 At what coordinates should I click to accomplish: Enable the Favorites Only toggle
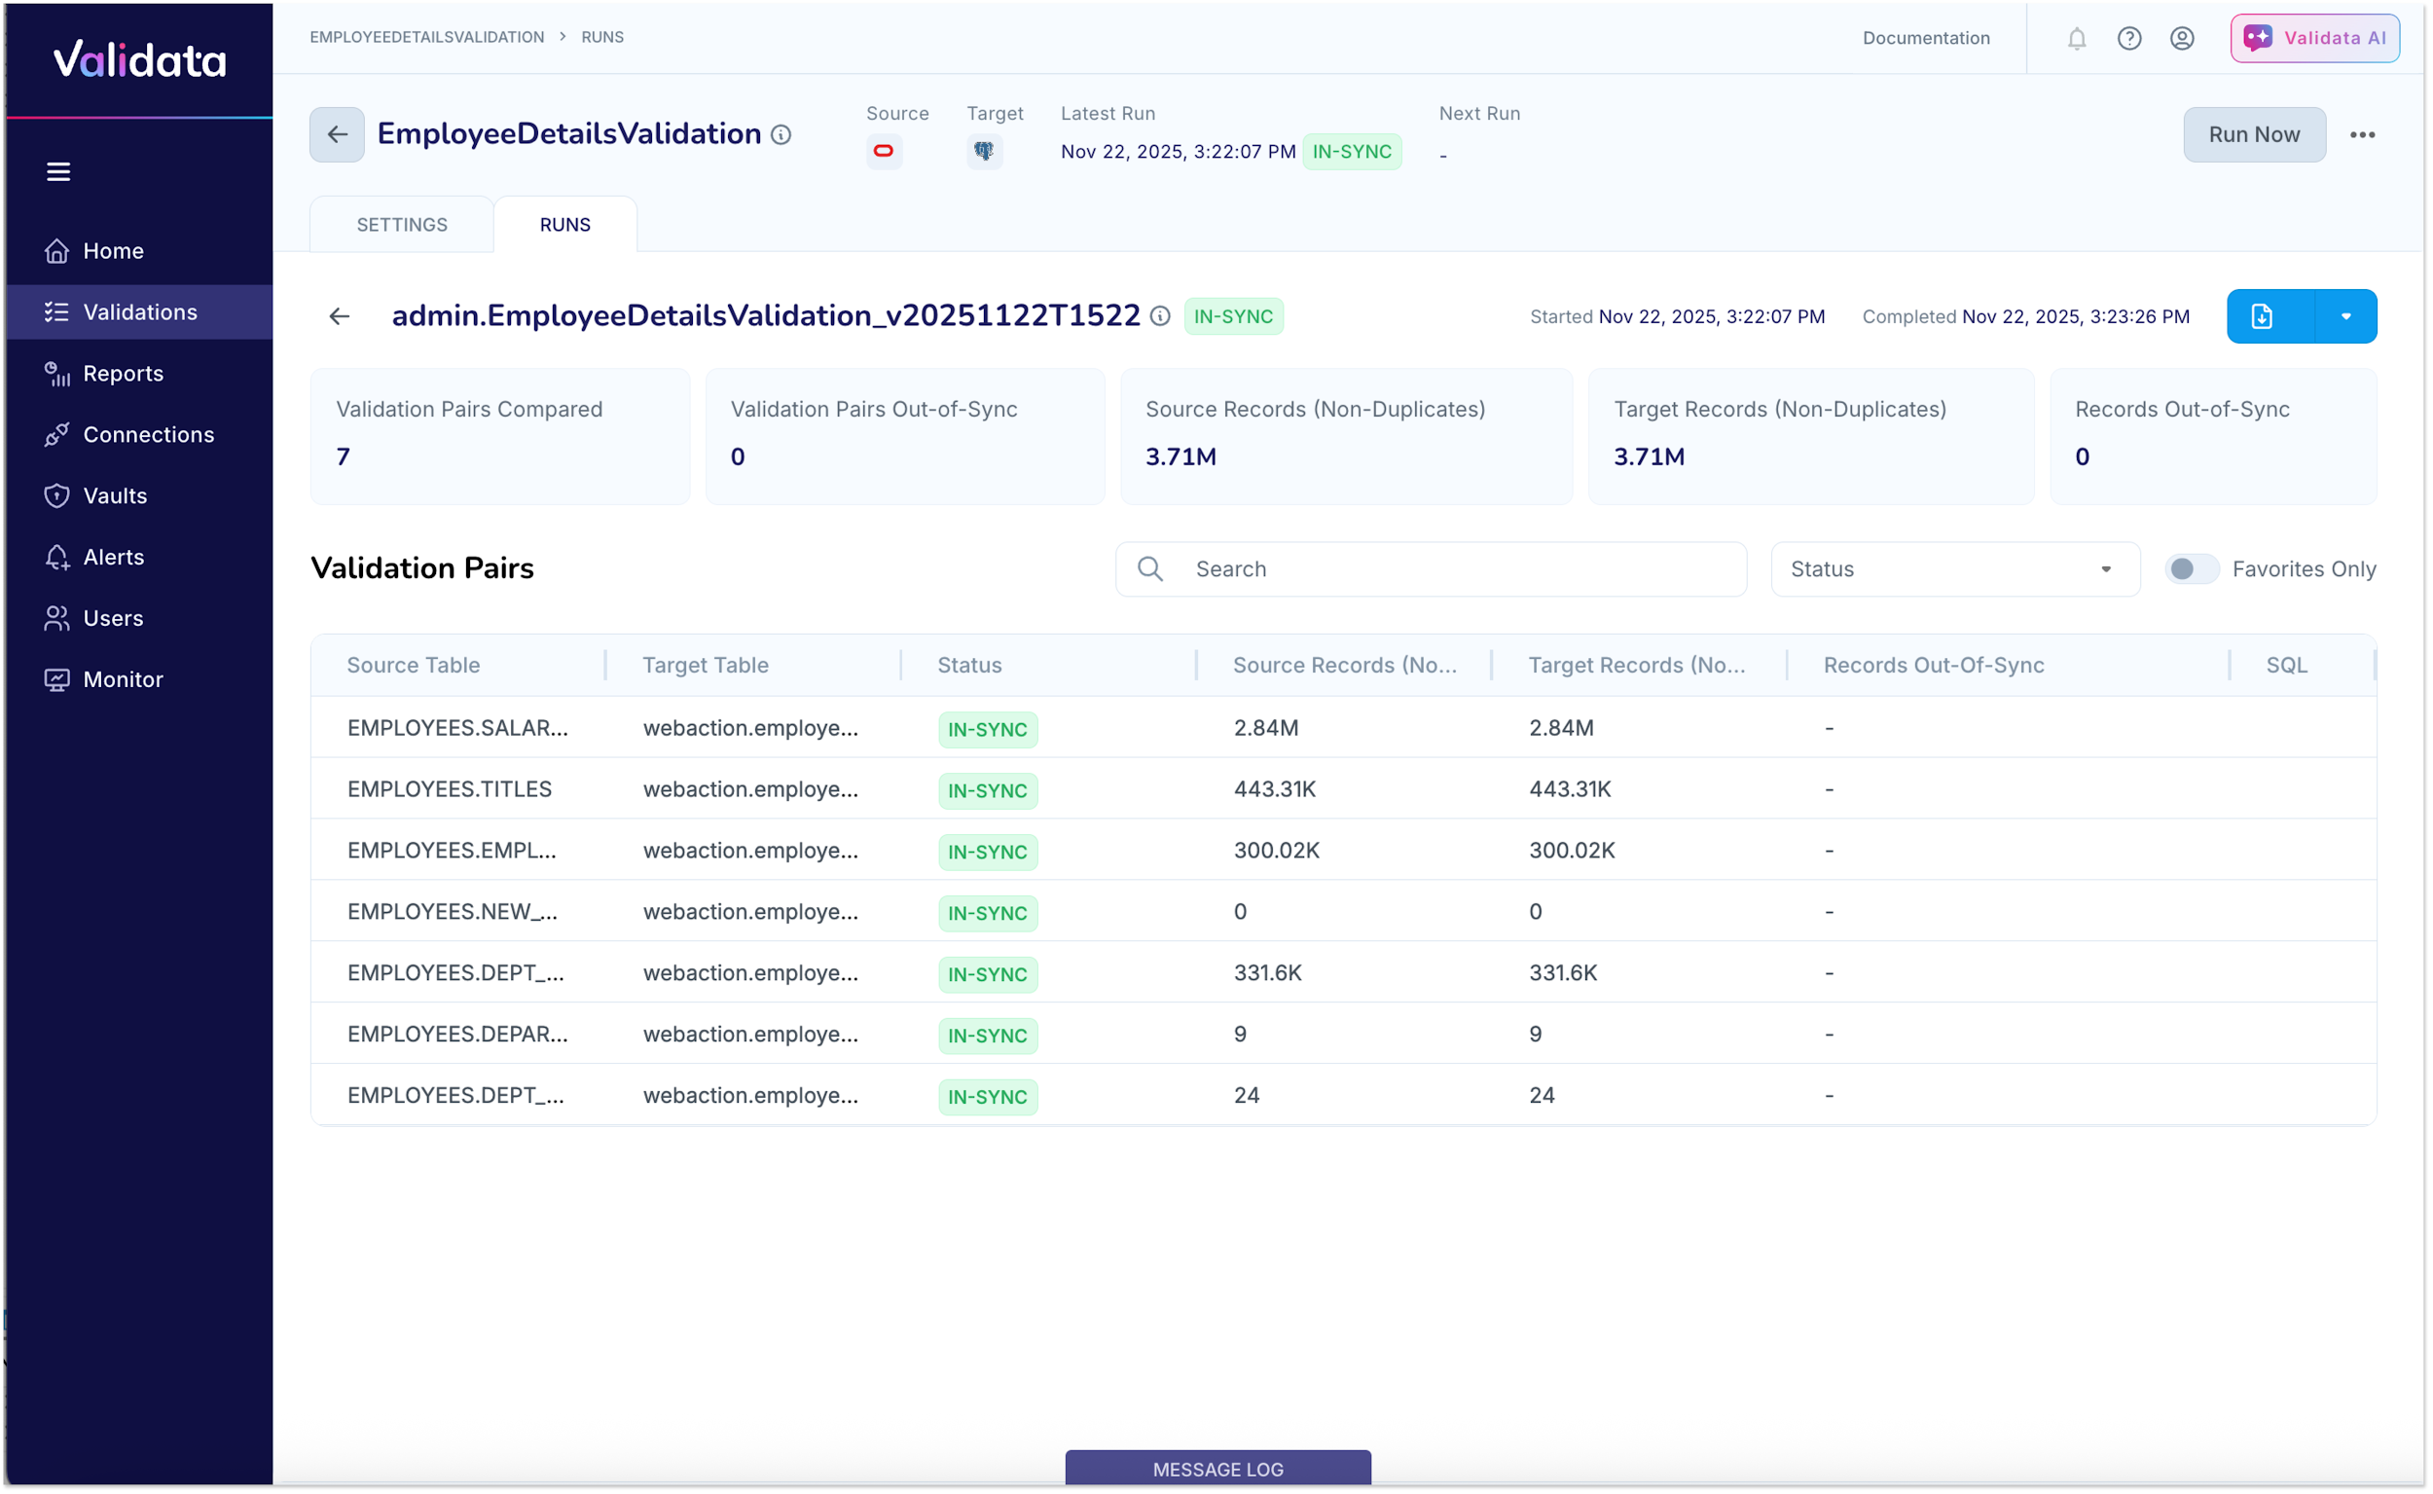click(x=2191, y=569)
